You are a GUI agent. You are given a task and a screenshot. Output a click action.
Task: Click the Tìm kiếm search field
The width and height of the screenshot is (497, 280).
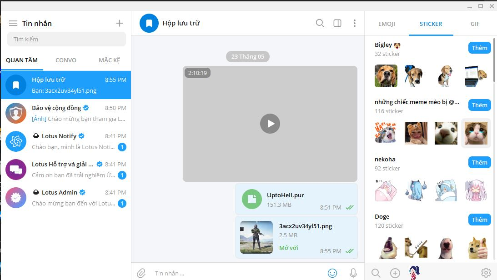coord(66,39)
